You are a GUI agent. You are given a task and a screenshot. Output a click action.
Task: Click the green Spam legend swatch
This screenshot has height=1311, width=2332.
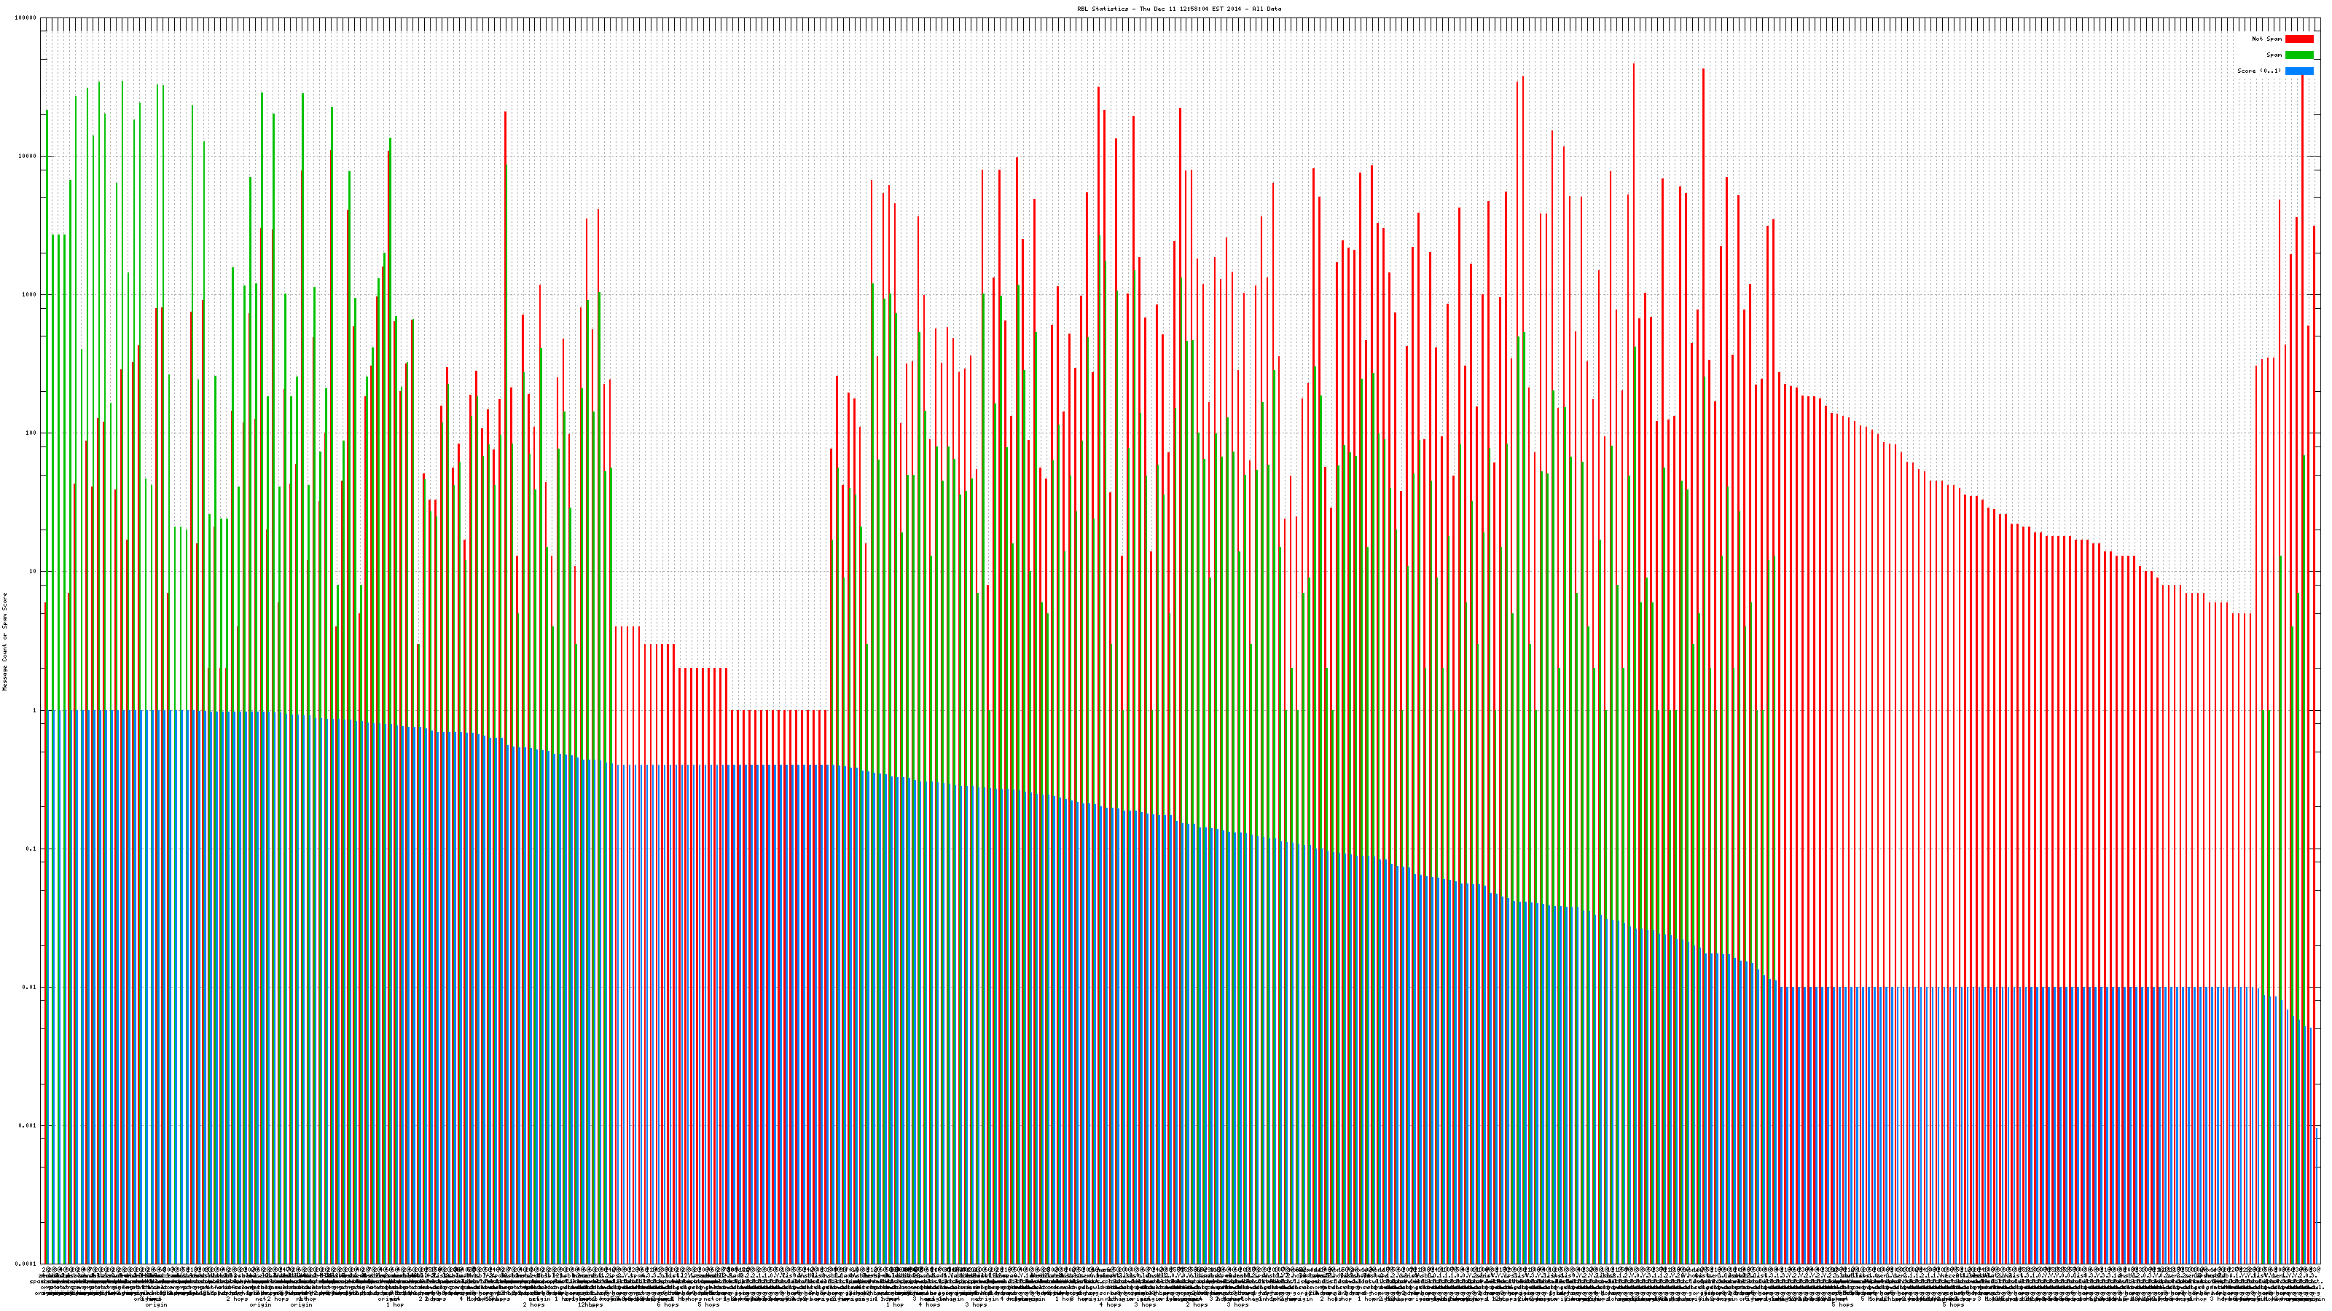(x=2298, y=55)
